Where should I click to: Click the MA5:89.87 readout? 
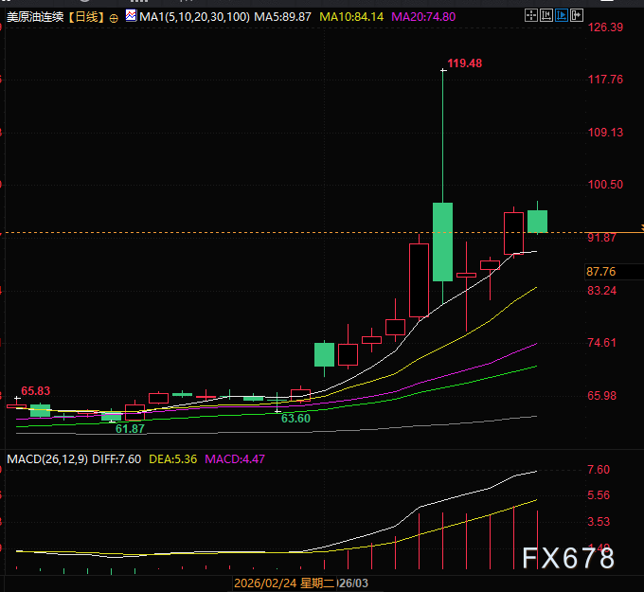(282, 17)
